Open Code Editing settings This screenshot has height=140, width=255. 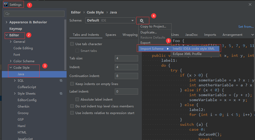tap(23, 48)
